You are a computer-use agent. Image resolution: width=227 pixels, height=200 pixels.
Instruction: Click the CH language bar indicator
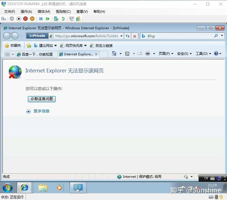[x=206, y=178]
